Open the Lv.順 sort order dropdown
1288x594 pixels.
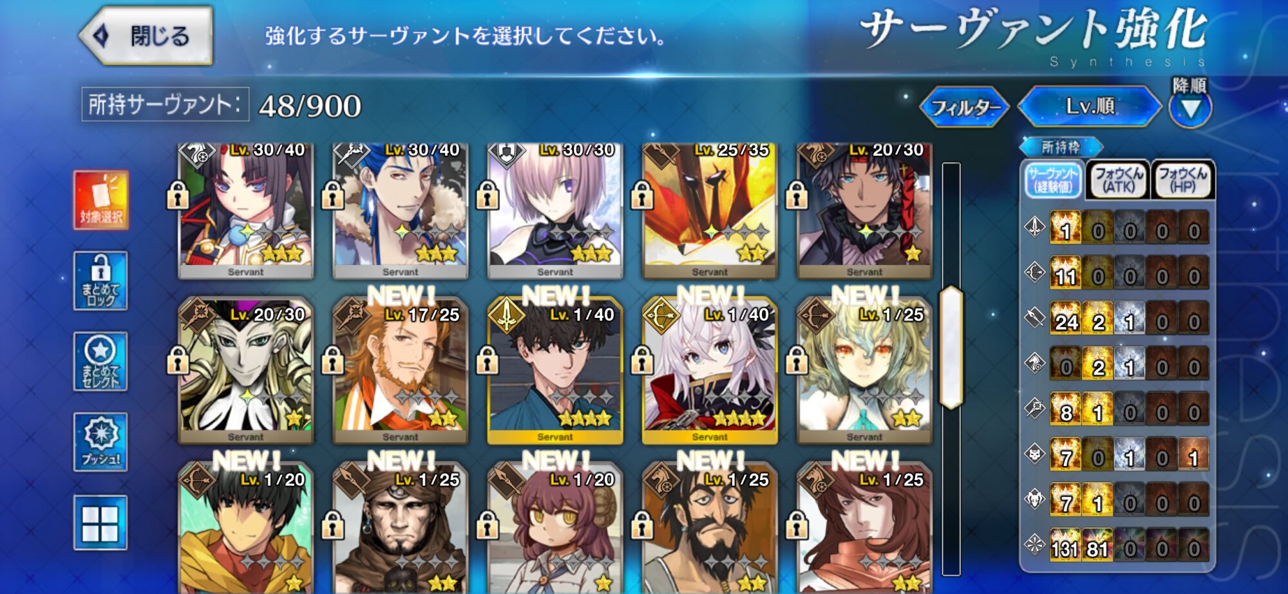(x=1090, y=106)
